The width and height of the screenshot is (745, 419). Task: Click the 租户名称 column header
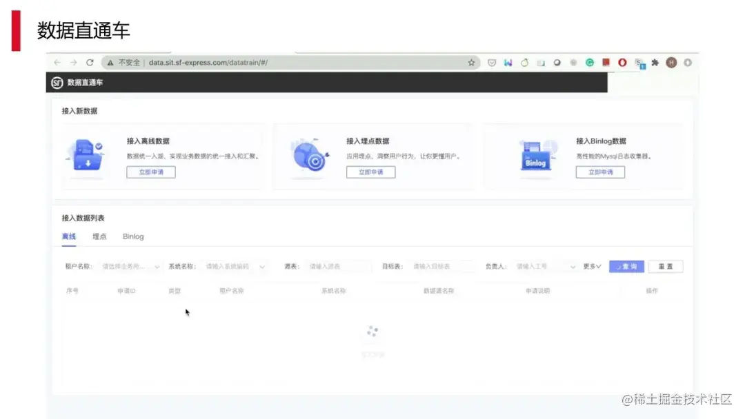[x=231, y=291]
